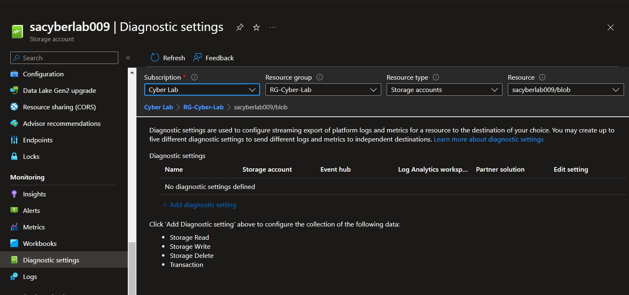Click the info icon next to Subscription
The height and width of the screenshot is (295, 629).
point(195,78)
